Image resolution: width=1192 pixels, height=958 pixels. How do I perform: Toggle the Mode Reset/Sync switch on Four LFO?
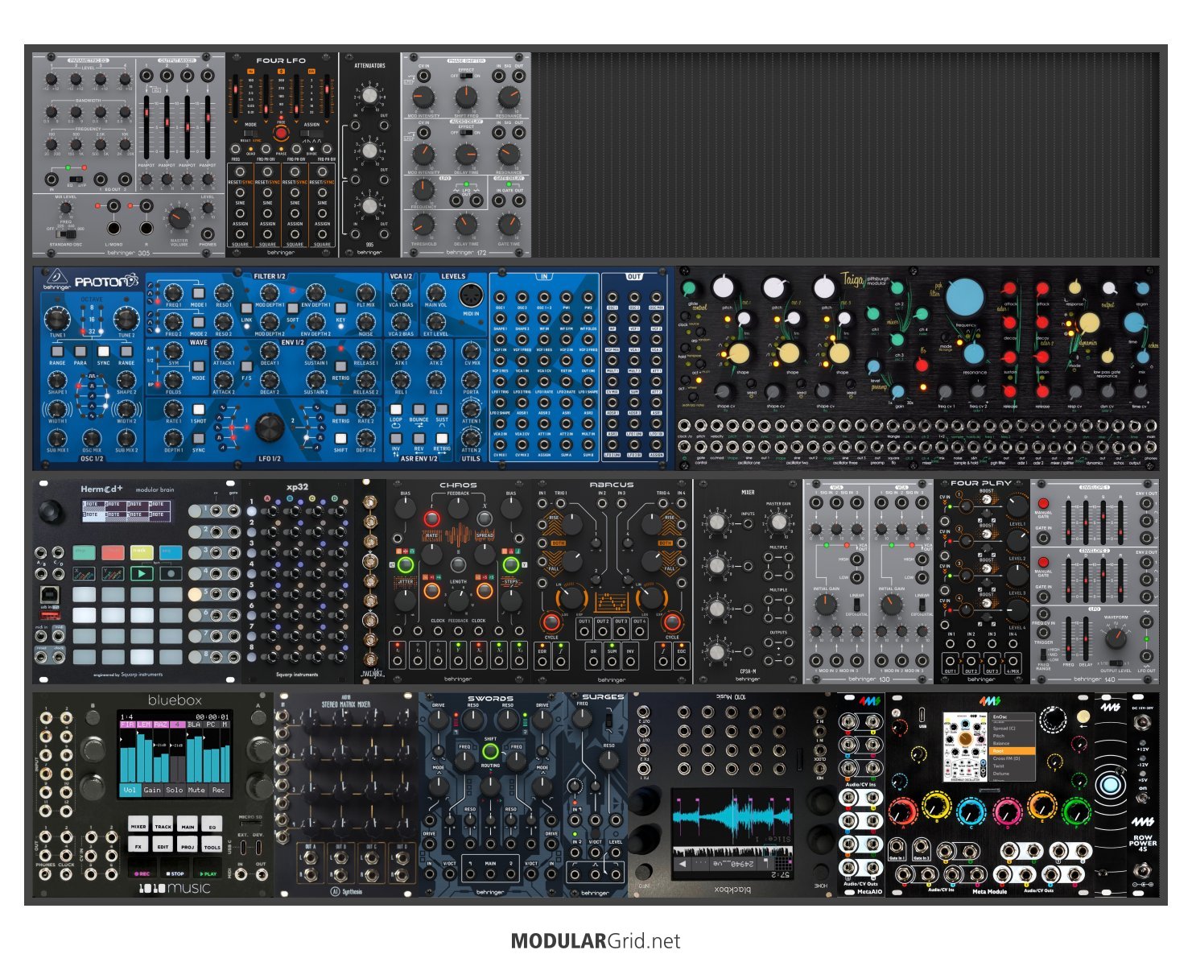click(250, 134)
